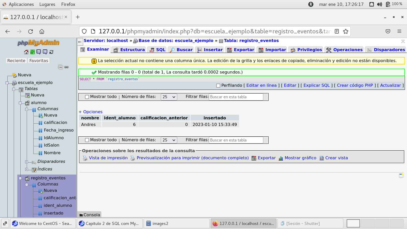Click system volume speaker icon
The image size is (407, 229).
click(380, 4)
